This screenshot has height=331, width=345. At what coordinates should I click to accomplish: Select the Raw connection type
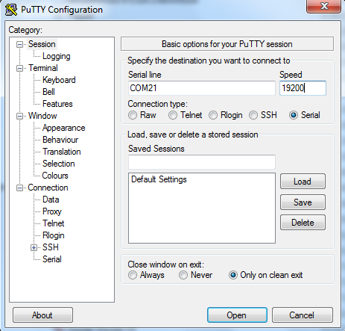click(133, 115)
